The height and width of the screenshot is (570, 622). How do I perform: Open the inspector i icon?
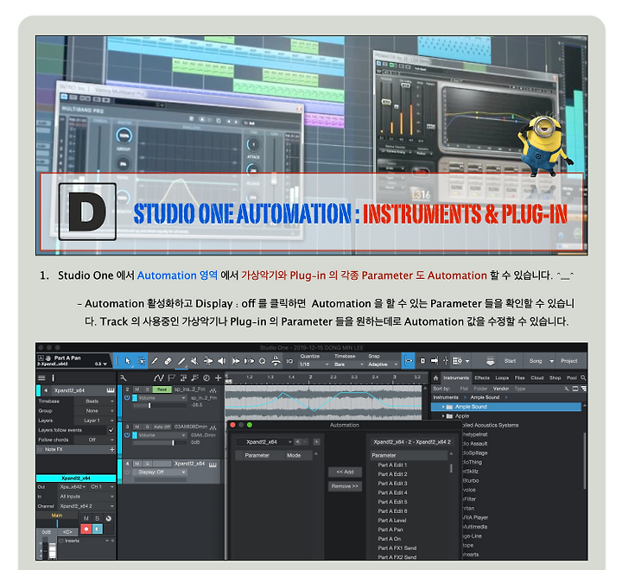(53, 378)
